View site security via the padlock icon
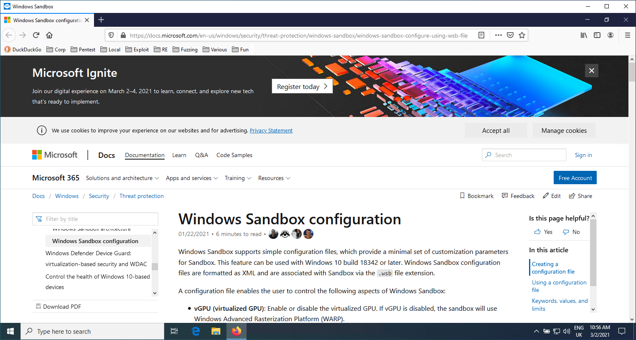 click(x=123, y=36)
